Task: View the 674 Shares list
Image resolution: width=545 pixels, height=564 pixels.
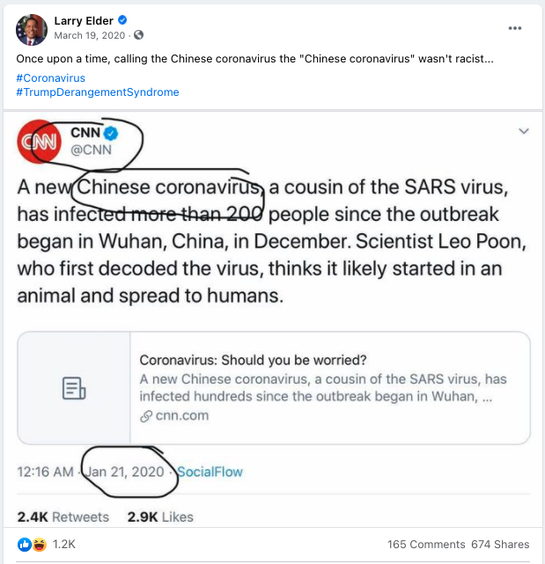Action: [500, 545]
